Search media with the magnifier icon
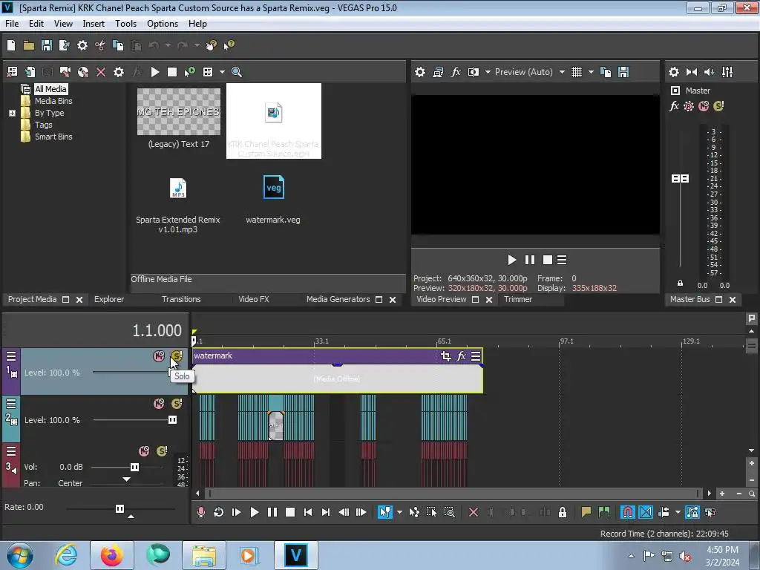This screenshot has height=570, width=760. [237, 72]
